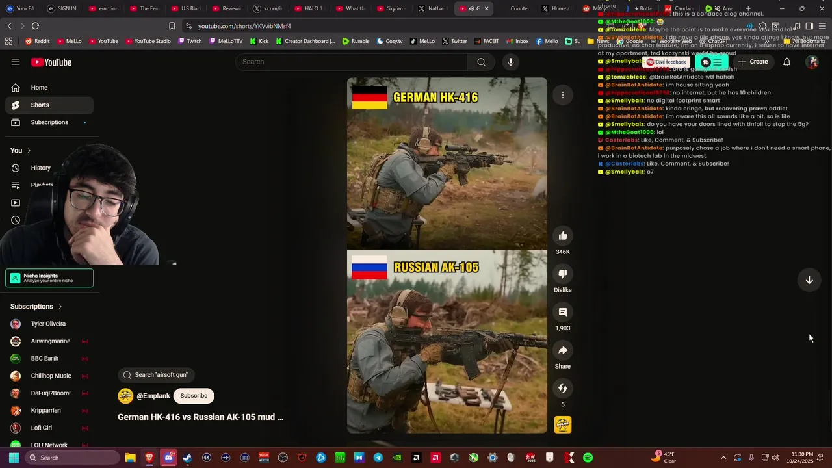
Task: Click the address bar URL
Action: coord(244,26)
